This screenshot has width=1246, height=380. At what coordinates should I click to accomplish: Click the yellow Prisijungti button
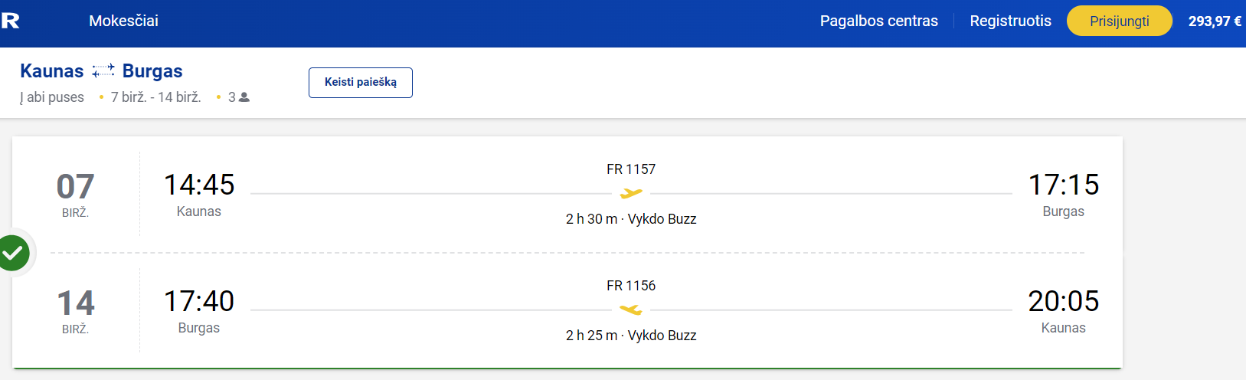(x=1120, y=21)
